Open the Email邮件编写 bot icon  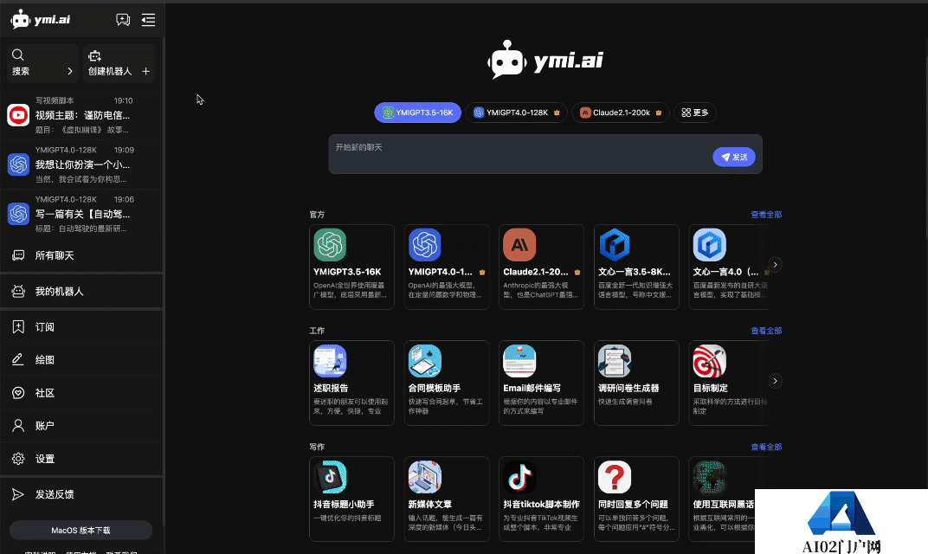pyautogui.click(x=519, y=360)
